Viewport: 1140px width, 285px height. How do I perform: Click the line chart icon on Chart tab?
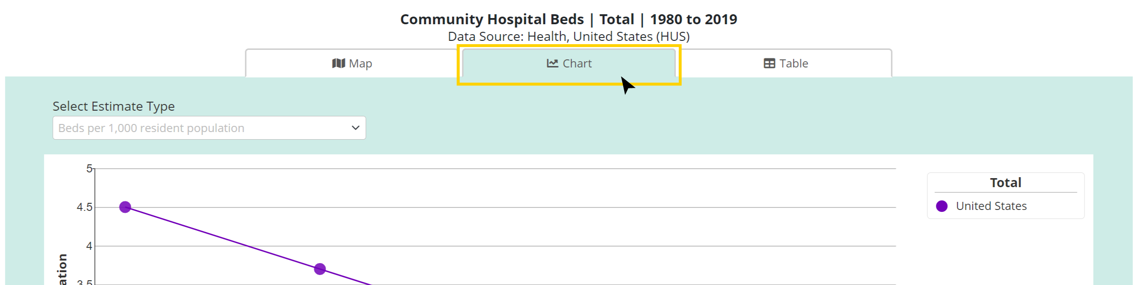tap(552, 63)
